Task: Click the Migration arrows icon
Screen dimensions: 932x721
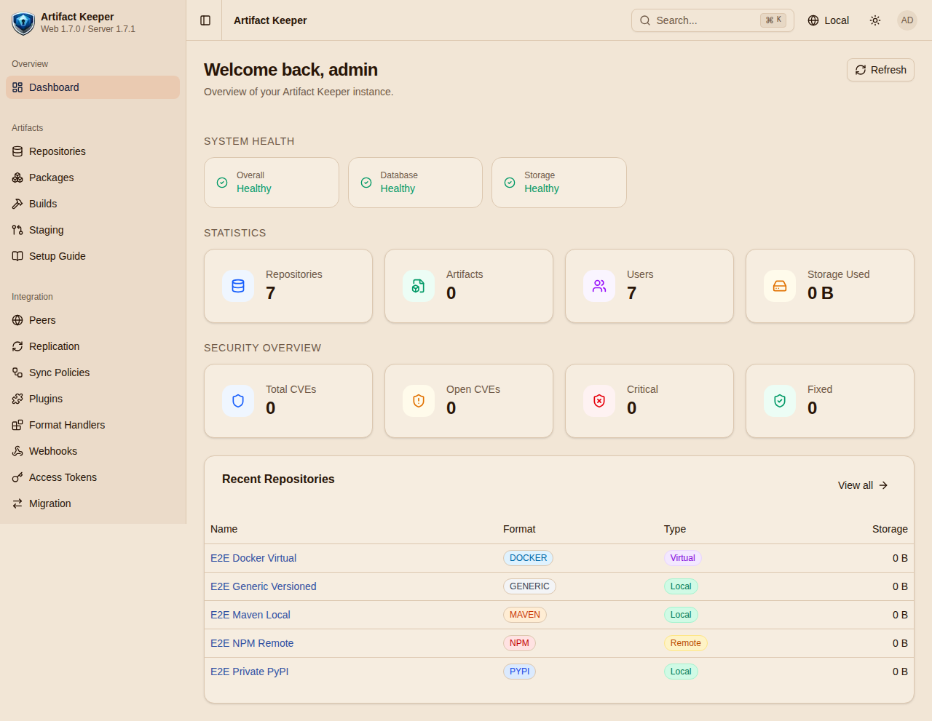Action: point(17,503)
